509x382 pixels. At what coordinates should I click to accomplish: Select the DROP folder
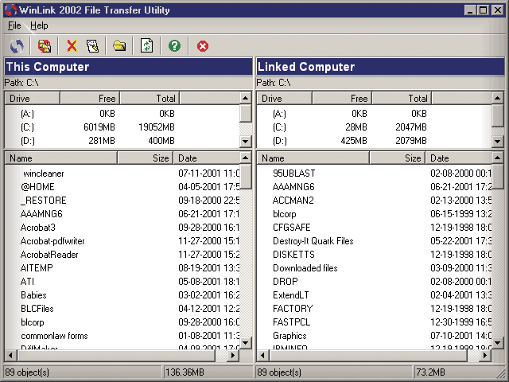pos(285,281)
